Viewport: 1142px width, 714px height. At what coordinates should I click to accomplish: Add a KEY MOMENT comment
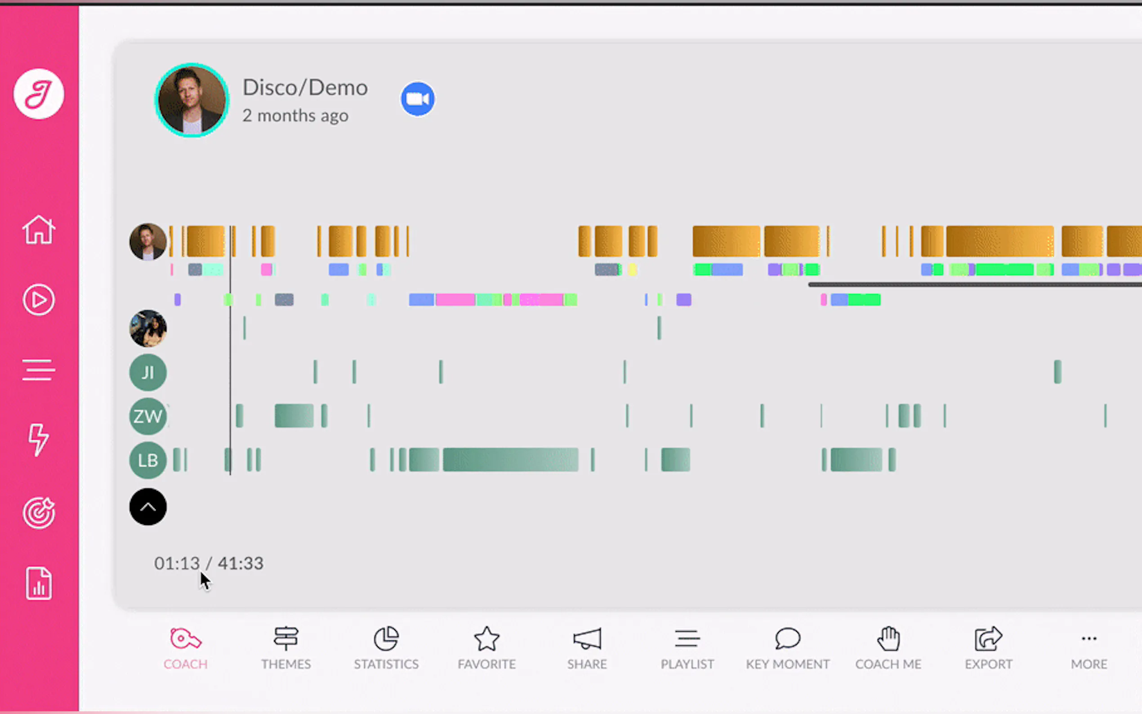pos(787,649)
